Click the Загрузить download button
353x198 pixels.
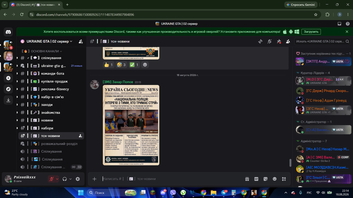(311, 32)
